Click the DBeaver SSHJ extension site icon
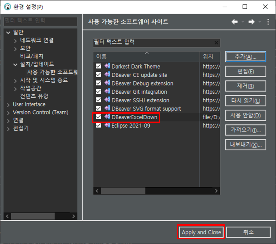276x244 pixels. [x=107, y=100]
